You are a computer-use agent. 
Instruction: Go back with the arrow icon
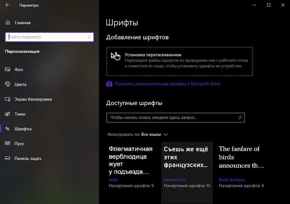coord(7,5)
